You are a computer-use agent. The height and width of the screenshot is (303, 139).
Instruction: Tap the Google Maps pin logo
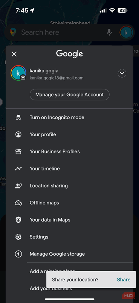(x=13, y=32)
